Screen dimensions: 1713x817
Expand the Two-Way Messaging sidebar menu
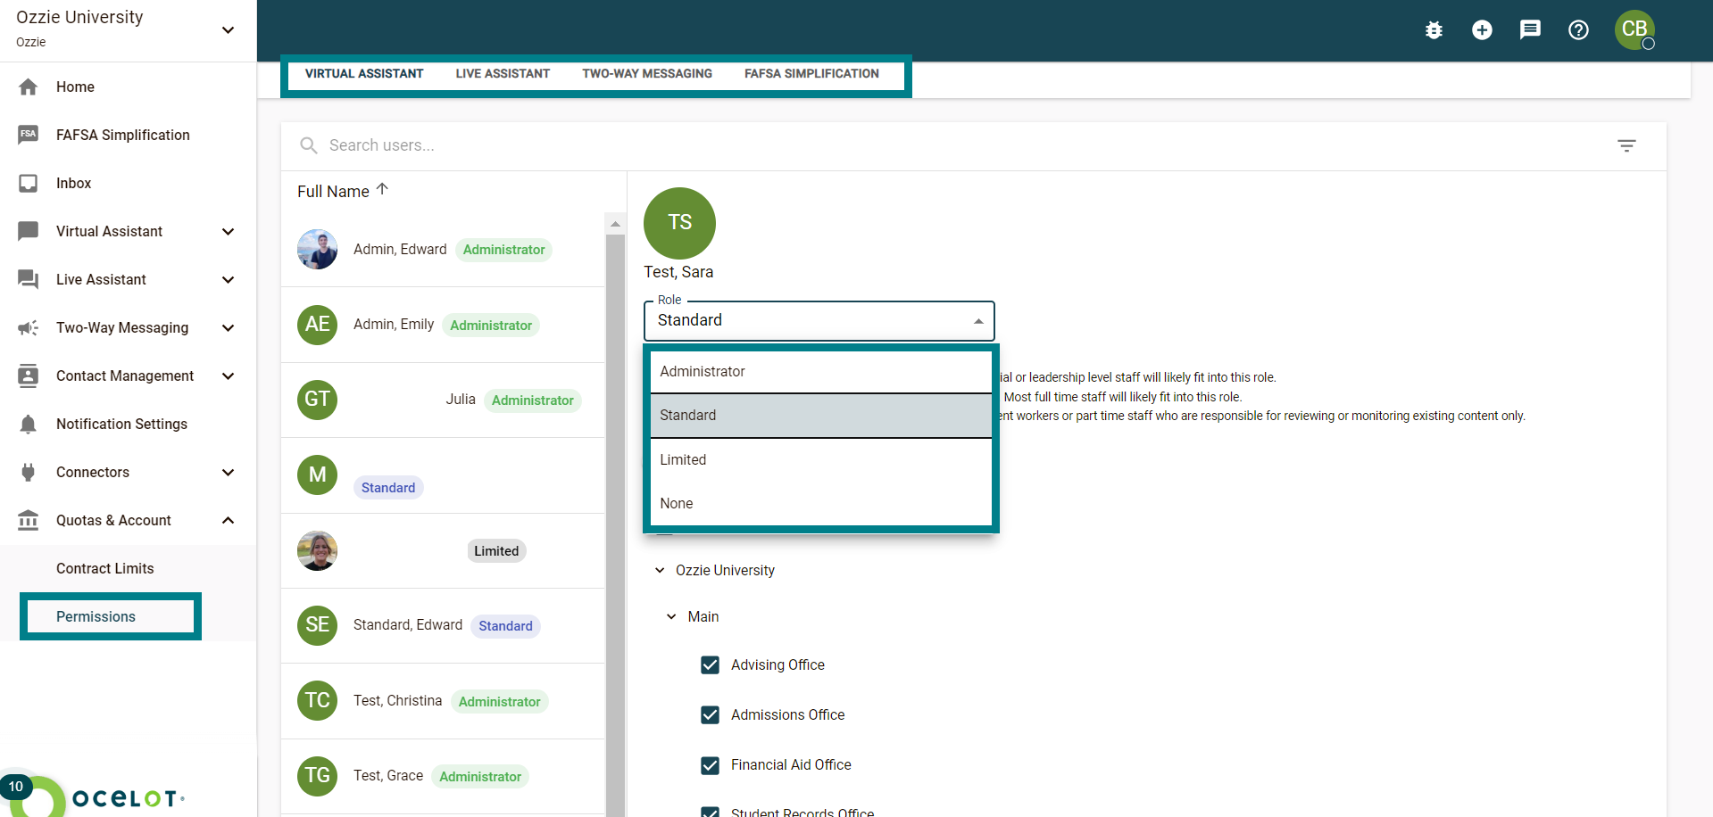(229, 327)
